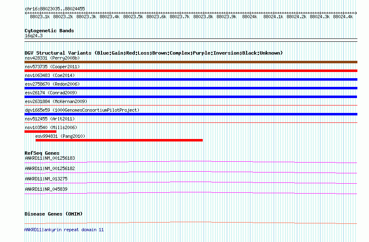
Task: Open the nsv512455 (Arlt2011) label
Action: tap(50, 119)
